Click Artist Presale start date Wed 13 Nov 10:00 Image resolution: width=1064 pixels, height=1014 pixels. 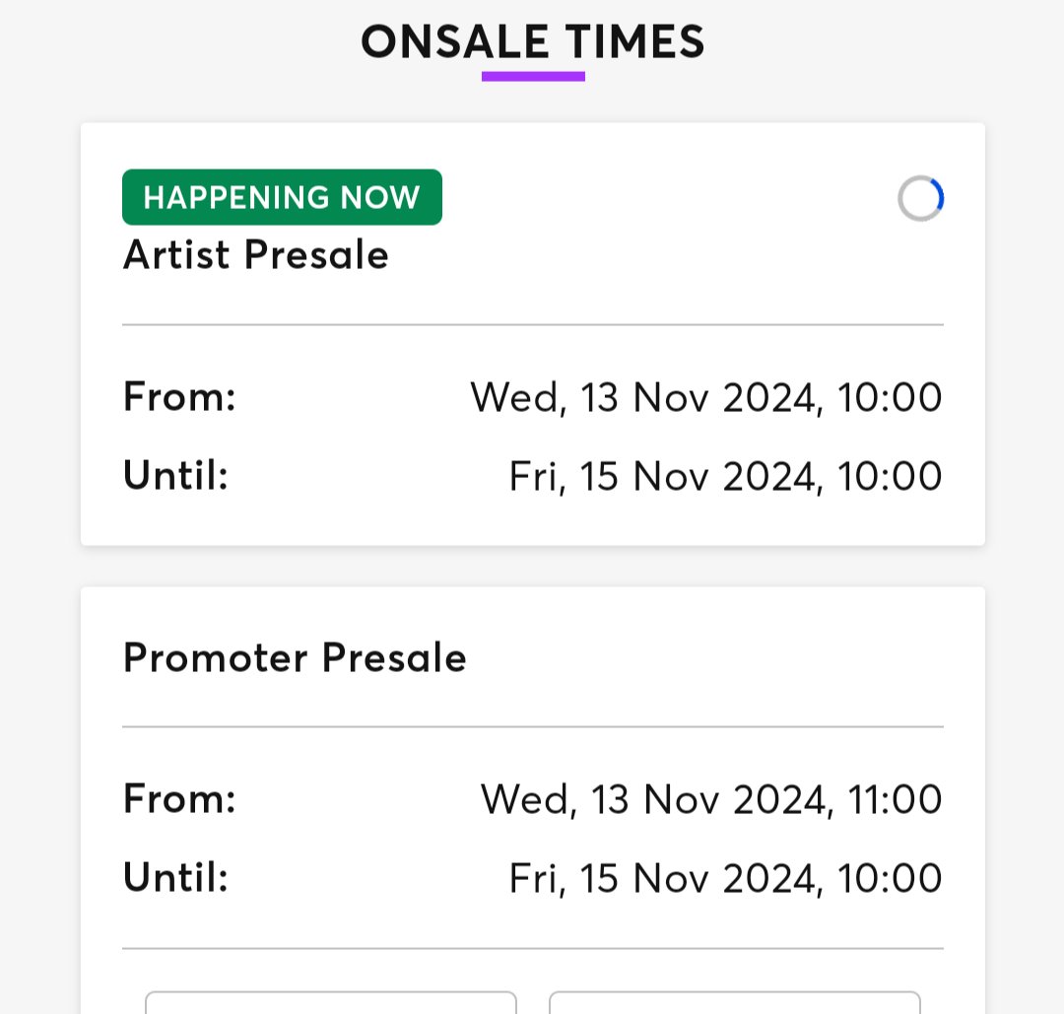(705, 397)
